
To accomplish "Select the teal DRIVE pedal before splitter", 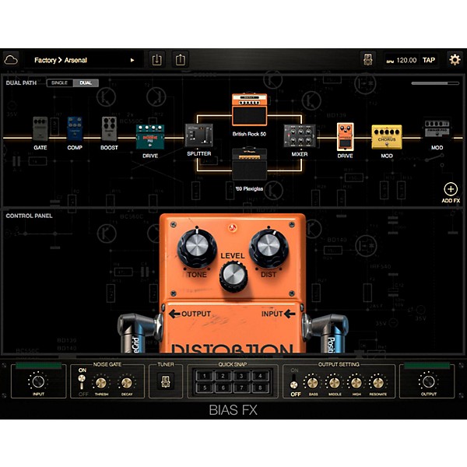I will (x=150, y=137).
